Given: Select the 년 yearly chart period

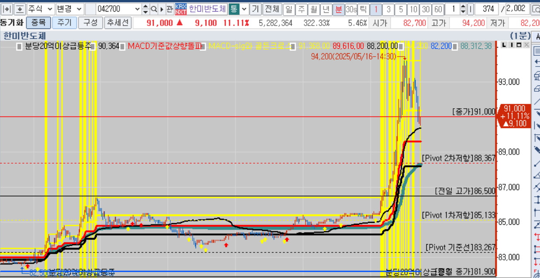Looking at the screenshot, I should 326,9.
